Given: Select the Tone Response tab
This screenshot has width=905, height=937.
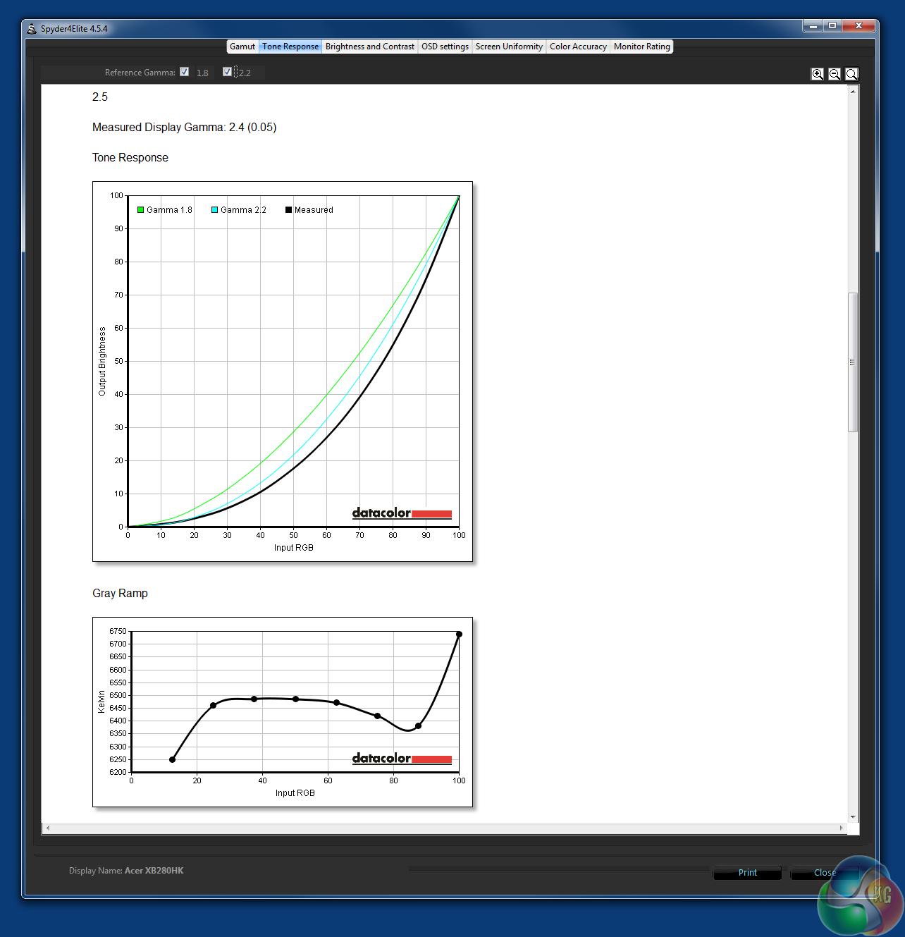Looking at the screenshot, I should [x=290, y=47].
